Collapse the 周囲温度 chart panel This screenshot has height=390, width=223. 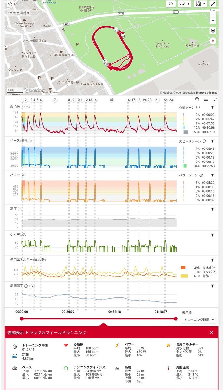(x=213, y=286)
